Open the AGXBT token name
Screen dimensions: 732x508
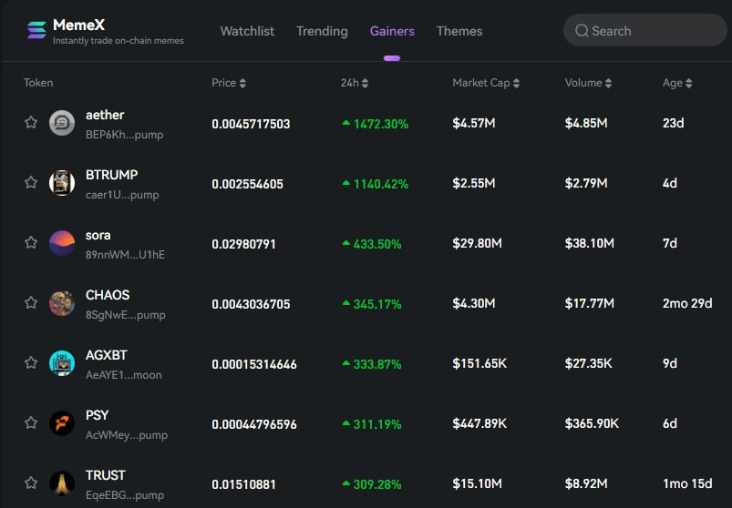pyautogui.click(x=106, y=355)
